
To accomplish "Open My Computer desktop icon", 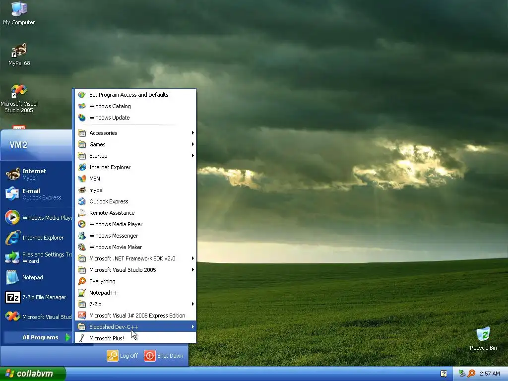I will [19, 13].
